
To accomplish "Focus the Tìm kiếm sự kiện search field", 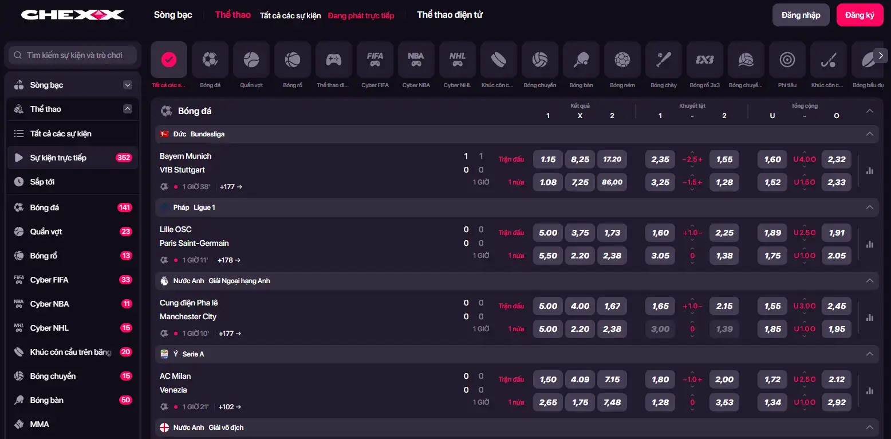I will (73, 56).
